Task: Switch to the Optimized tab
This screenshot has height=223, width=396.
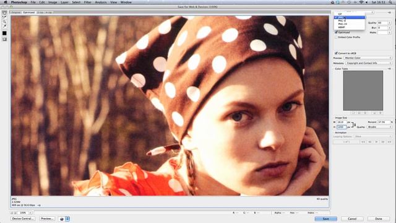Action: click(x=29, y=12)
